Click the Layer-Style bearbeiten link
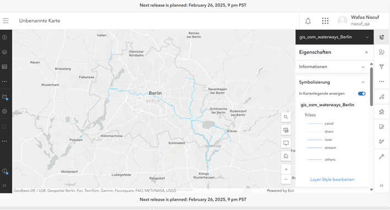This screenshot has height=210, width=390. pyautogui.click(x=332, y=179)
